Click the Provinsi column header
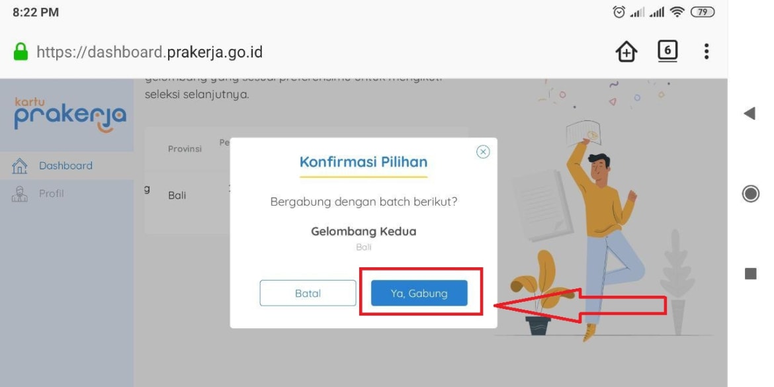Image resolution: width=774 pixels, height=387 pixels. (185, 149)
